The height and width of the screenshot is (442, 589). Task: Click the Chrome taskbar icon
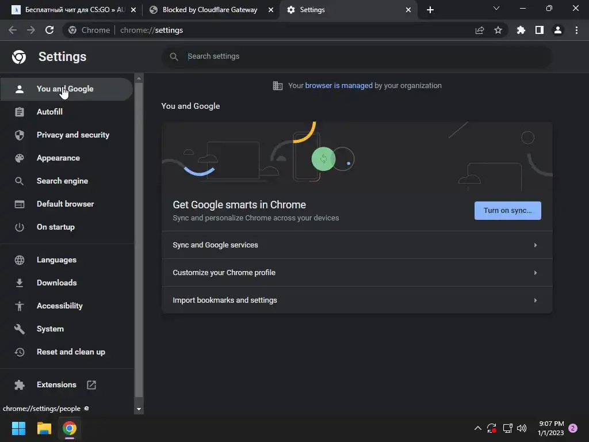point(70,428)
